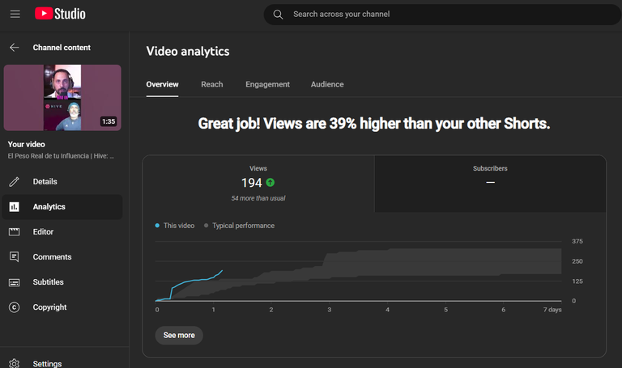The width and height of the screenshot is (622, 368).
Task: Open the Editor section
Action: (62, 232)
